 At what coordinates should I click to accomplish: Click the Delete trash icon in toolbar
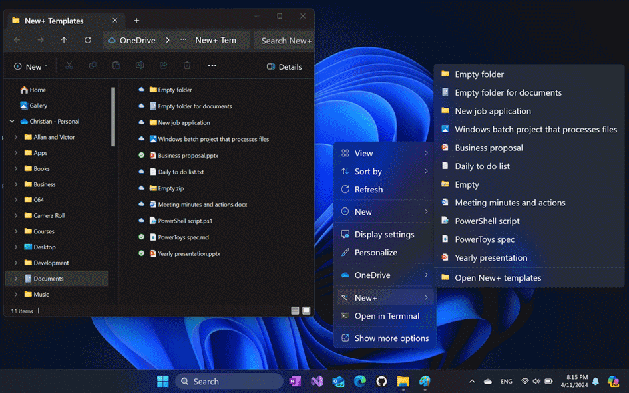[x=187, y=66]
